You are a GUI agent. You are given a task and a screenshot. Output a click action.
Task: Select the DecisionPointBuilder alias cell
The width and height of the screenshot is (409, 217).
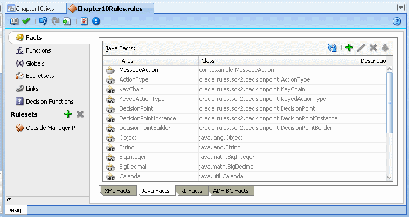(158, 128)
